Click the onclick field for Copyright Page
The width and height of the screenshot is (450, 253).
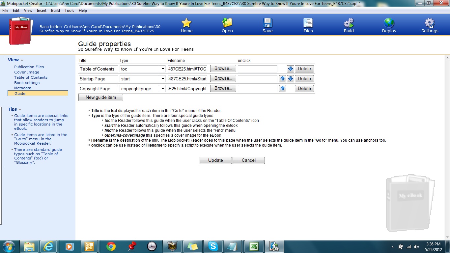(x=258, y=89)
